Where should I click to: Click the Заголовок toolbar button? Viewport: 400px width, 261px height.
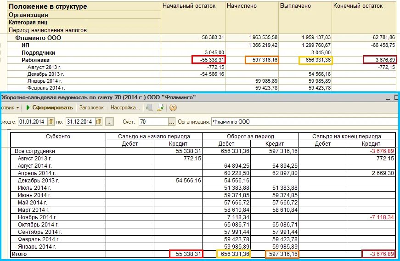pyautogui.click(x=91, y=108)
